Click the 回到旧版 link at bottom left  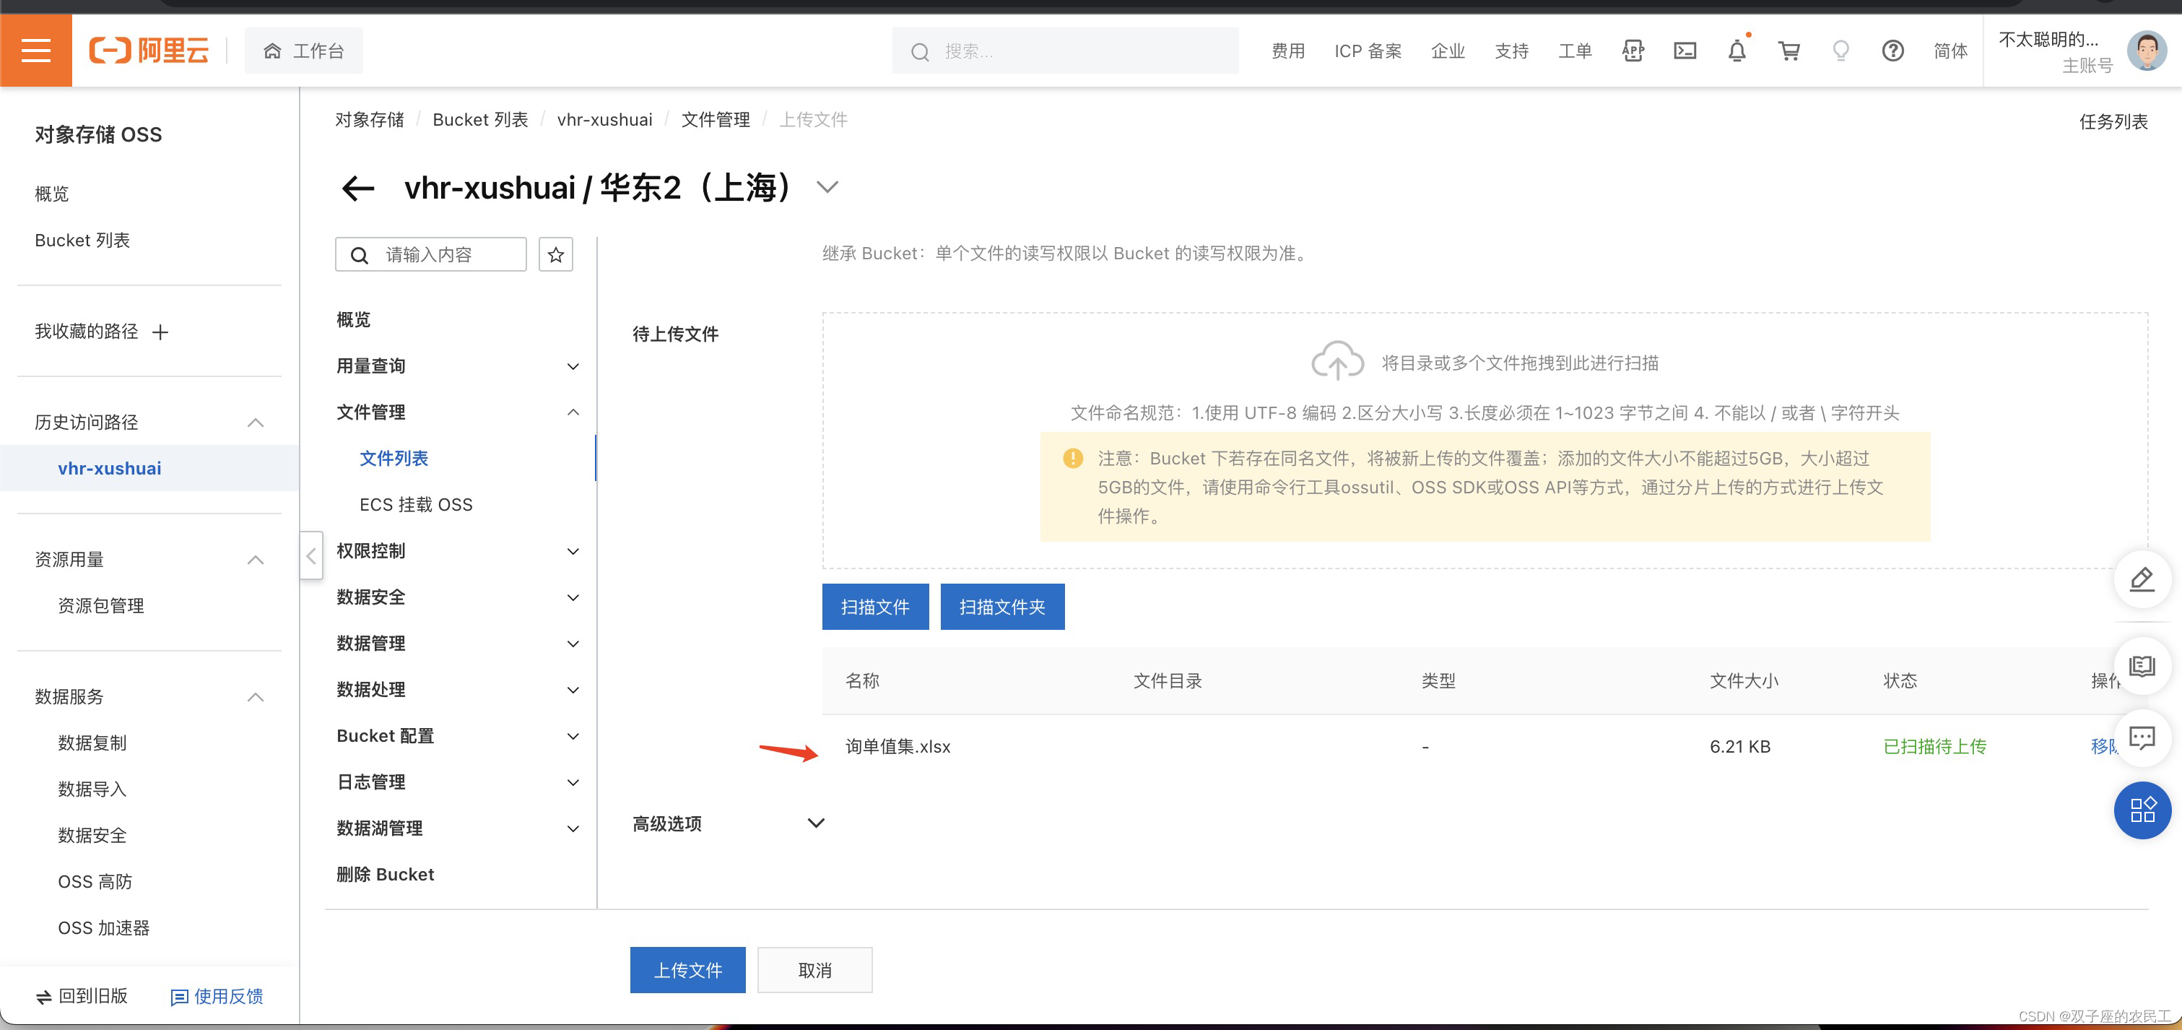82,996
